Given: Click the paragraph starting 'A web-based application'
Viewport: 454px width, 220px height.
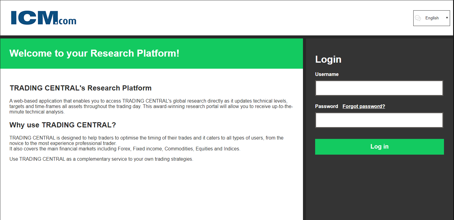Looking at the screenshot, I should point(151,106).
